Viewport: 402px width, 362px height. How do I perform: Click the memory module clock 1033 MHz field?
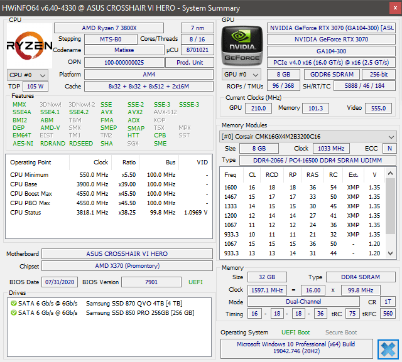[331, 149]
